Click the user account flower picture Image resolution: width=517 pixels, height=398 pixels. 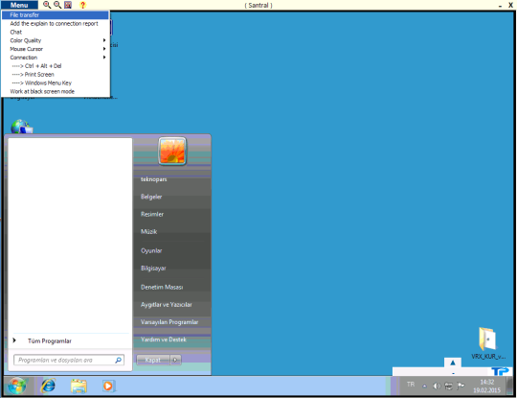[172, 151]
